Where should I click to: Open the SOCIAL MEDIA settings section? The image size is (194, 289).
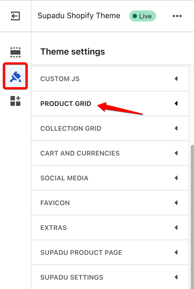tap(110, 178)
